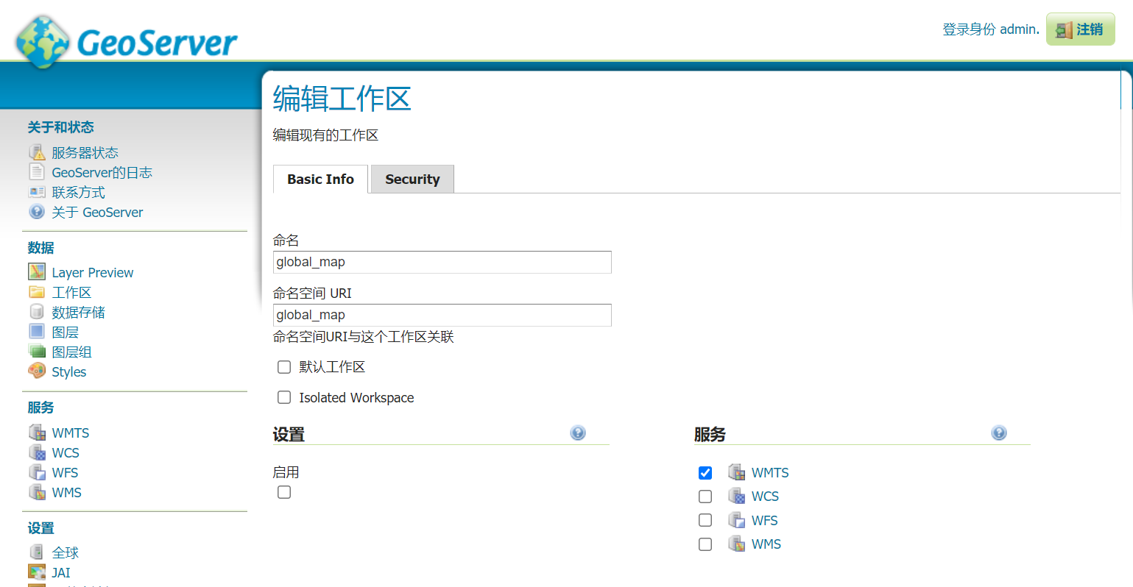The height and width of the screenshot is (587, 1133).
Task: Open the Styles page
Action: [x=68, y=371]
